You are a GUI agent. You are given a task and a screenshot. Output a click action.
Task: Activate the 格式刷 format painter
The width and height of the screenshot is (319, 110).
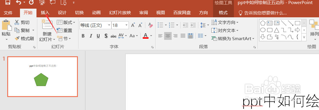pos(24,38)
